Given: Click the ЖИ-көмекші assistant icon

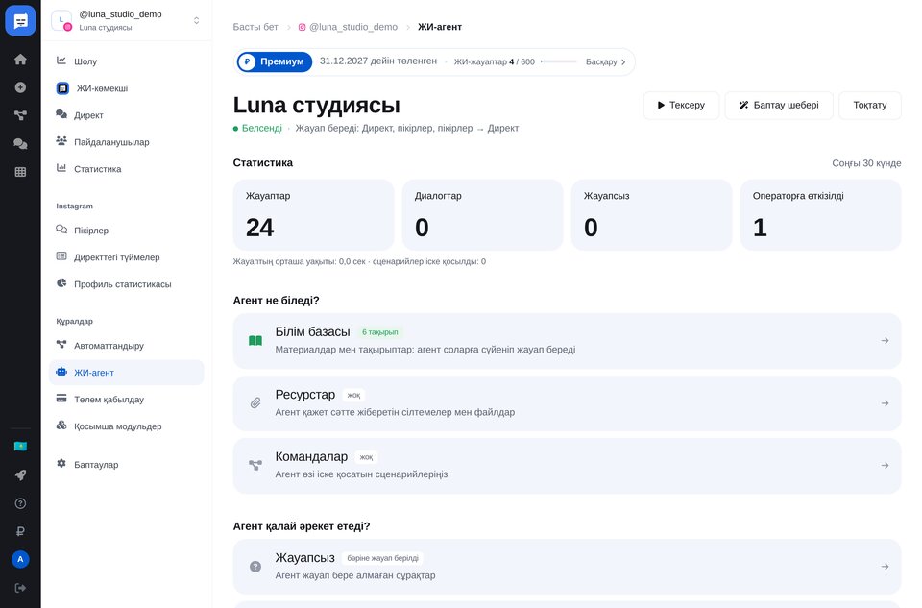Looking at the screenshot, I should pos(62,88).
